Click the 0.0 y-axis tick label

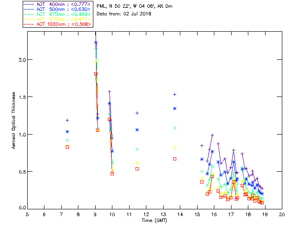[22, 208]
